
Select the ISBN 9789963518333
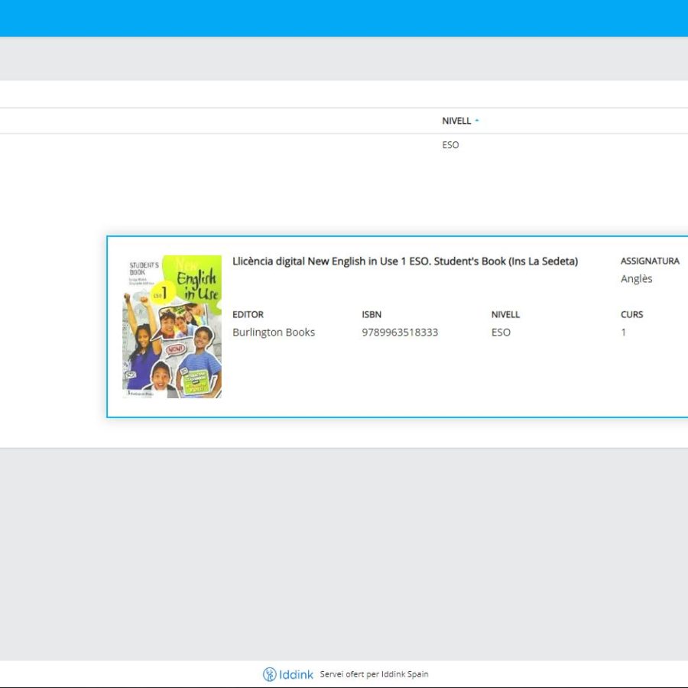[x=399, y=332]
